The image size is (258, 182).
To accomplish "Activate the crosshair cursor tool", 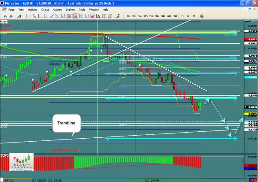I will click(x=27, y=16).
